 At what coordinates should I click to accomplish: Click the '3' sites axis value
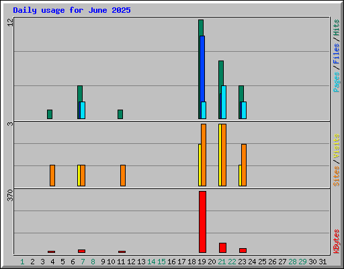point(10,124)
